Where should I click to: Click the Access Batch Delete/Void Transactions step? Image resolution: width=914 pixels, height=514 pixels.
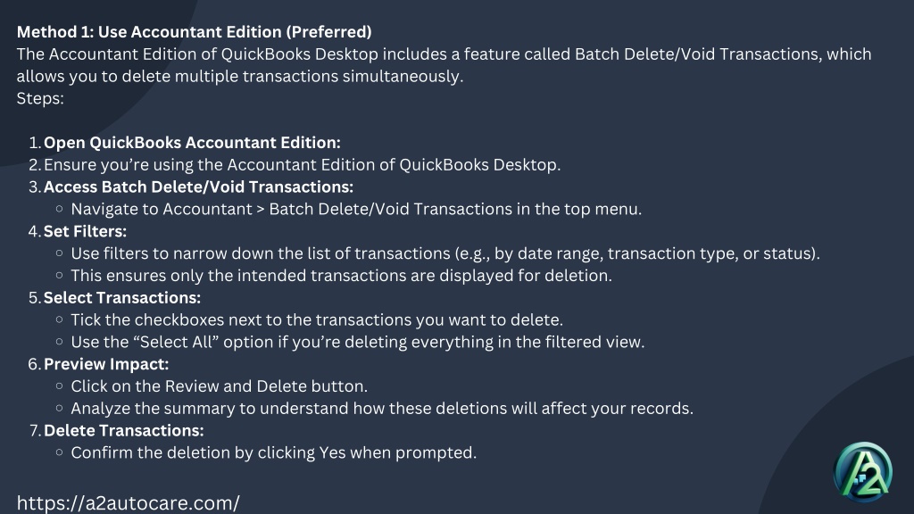[198, 187]
